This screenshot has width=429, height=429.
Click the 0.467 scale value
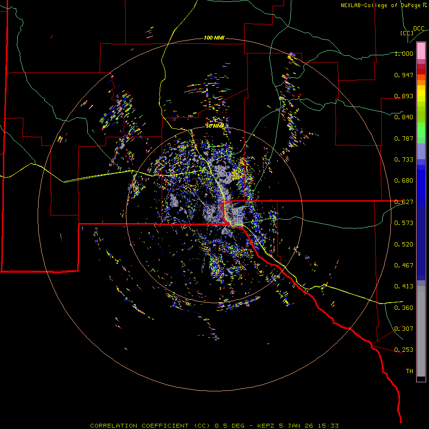pos(404,266)
